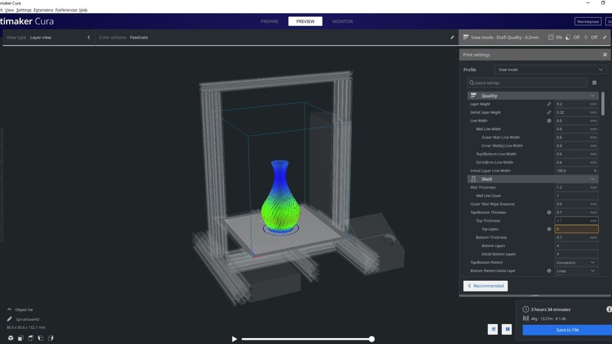Click the simulation slider handle
Screen dimensions: 612x344
[372, 339]
